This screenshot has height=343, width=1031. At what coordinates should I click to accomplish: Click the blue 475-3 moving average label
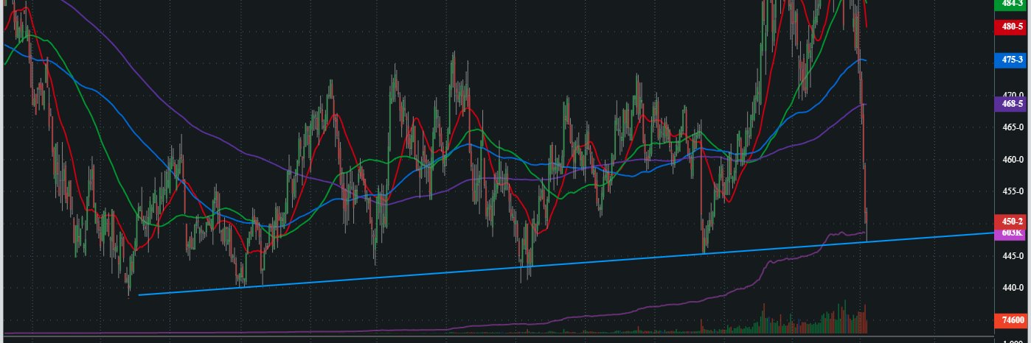point(1010,60)
